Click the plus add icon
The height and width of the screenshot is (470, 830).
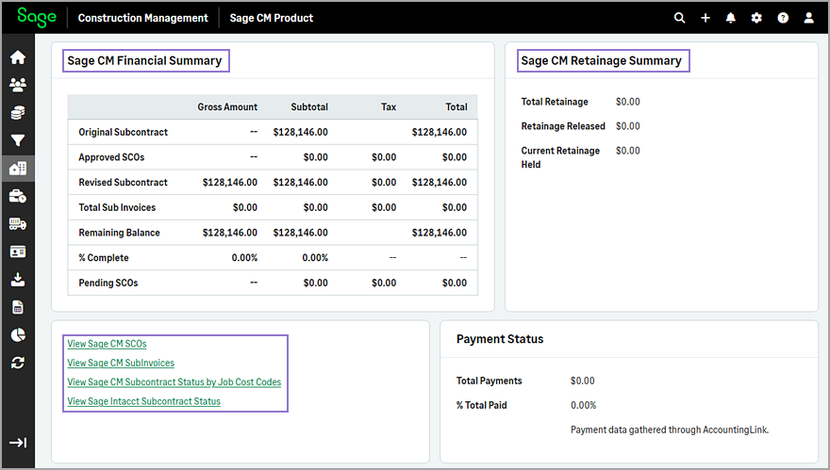(705, 18)
